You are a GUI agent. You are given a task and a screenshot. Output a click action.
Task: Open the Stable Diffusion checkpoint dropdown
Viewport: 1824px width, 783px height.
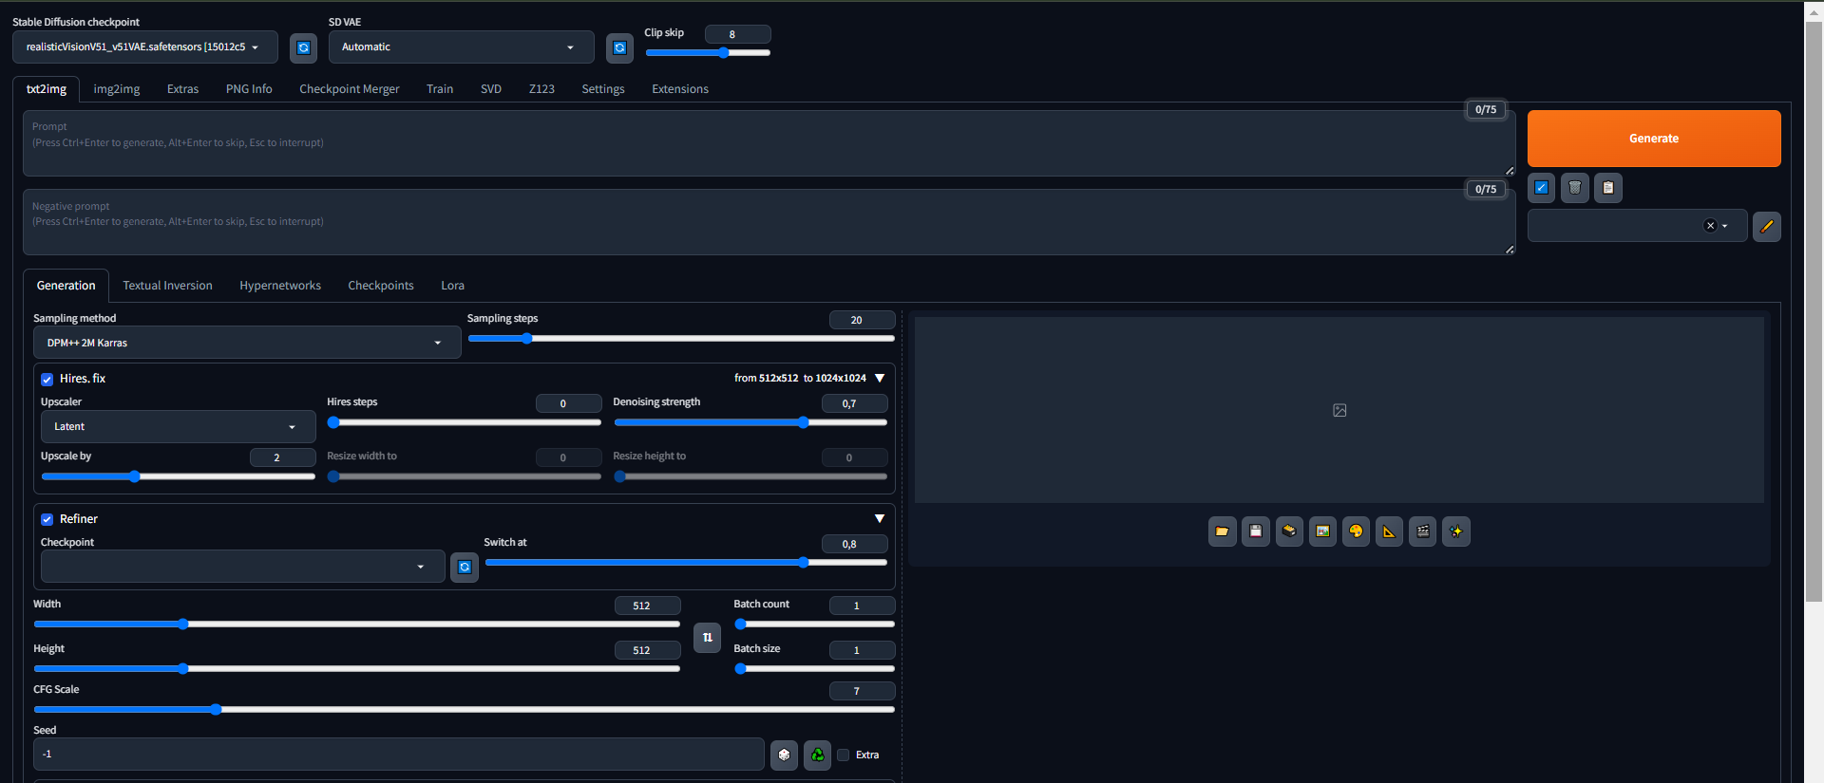coord(144,47)
